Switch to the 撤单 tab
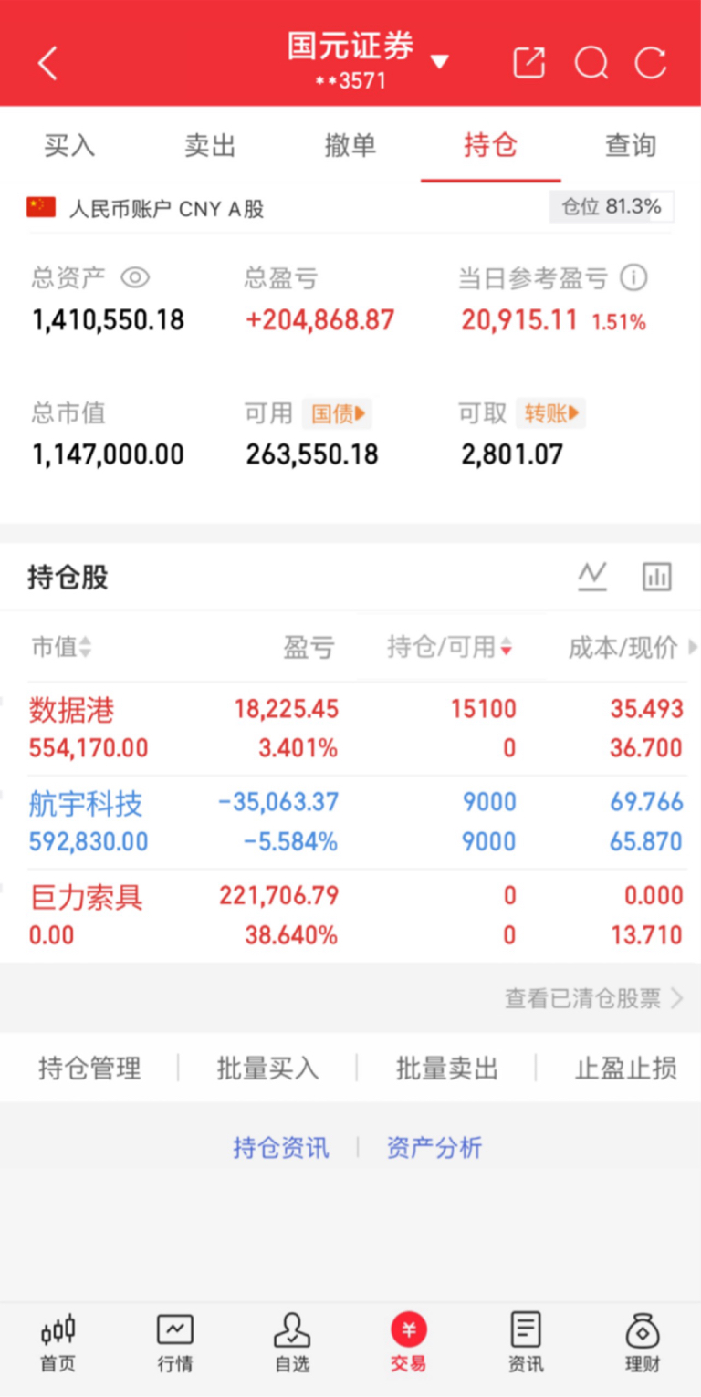 point(350,145)
